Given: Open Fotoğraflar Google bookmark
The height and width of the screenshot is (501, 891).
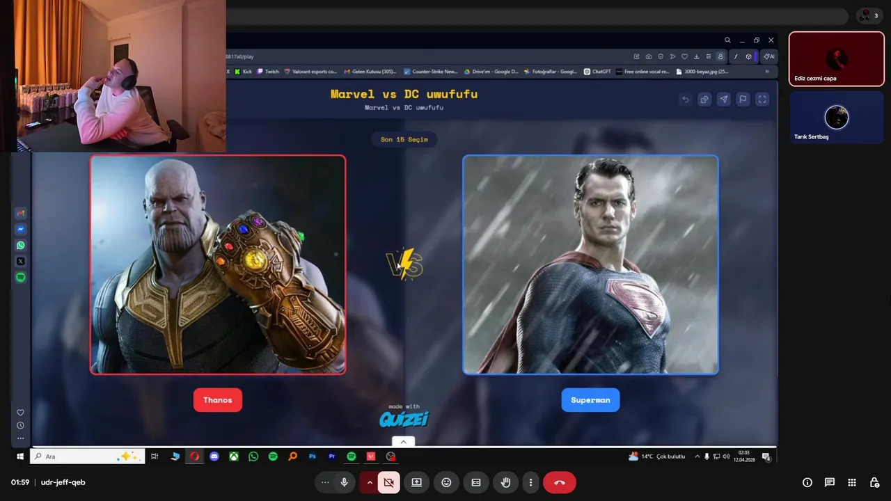Looking at the screenshot, I should pyautogui.click(x=551, y=71).
